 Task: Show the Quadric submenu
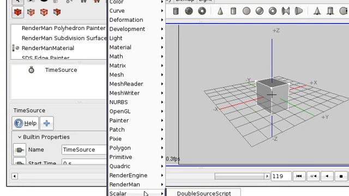point(136,166)
